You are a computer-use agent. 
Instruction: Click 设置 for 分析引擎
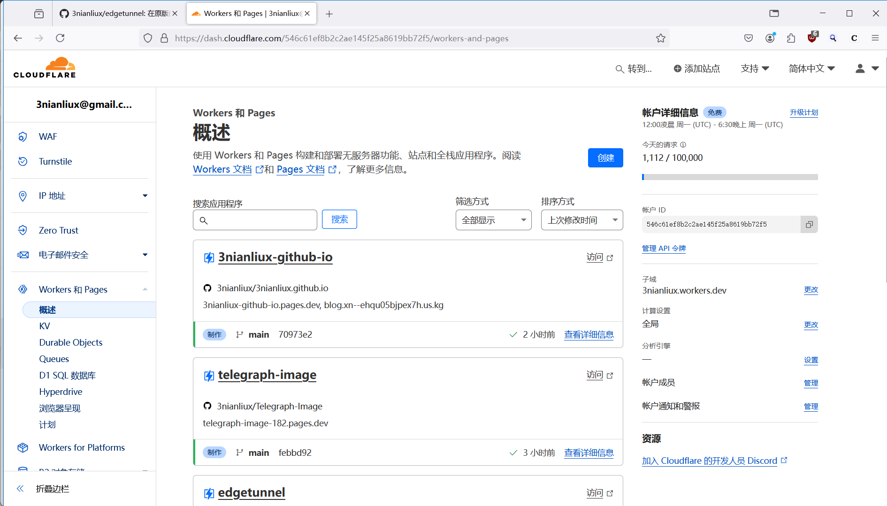[x=811, y=360]
